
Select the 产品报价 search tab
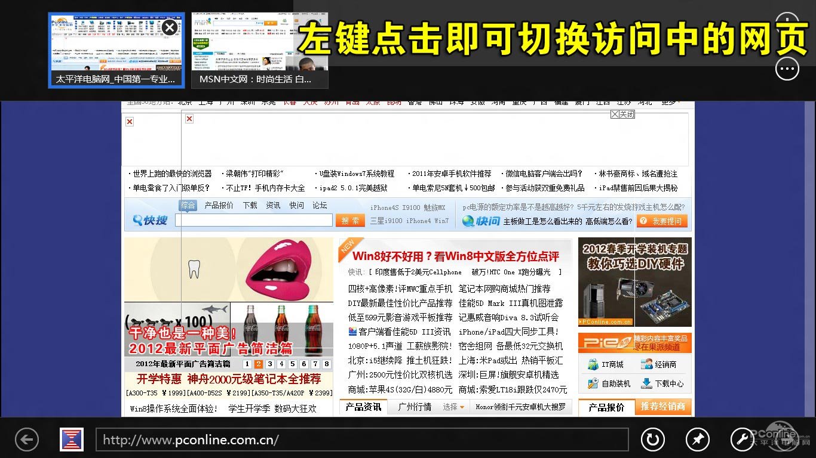[x=219, y=205]
